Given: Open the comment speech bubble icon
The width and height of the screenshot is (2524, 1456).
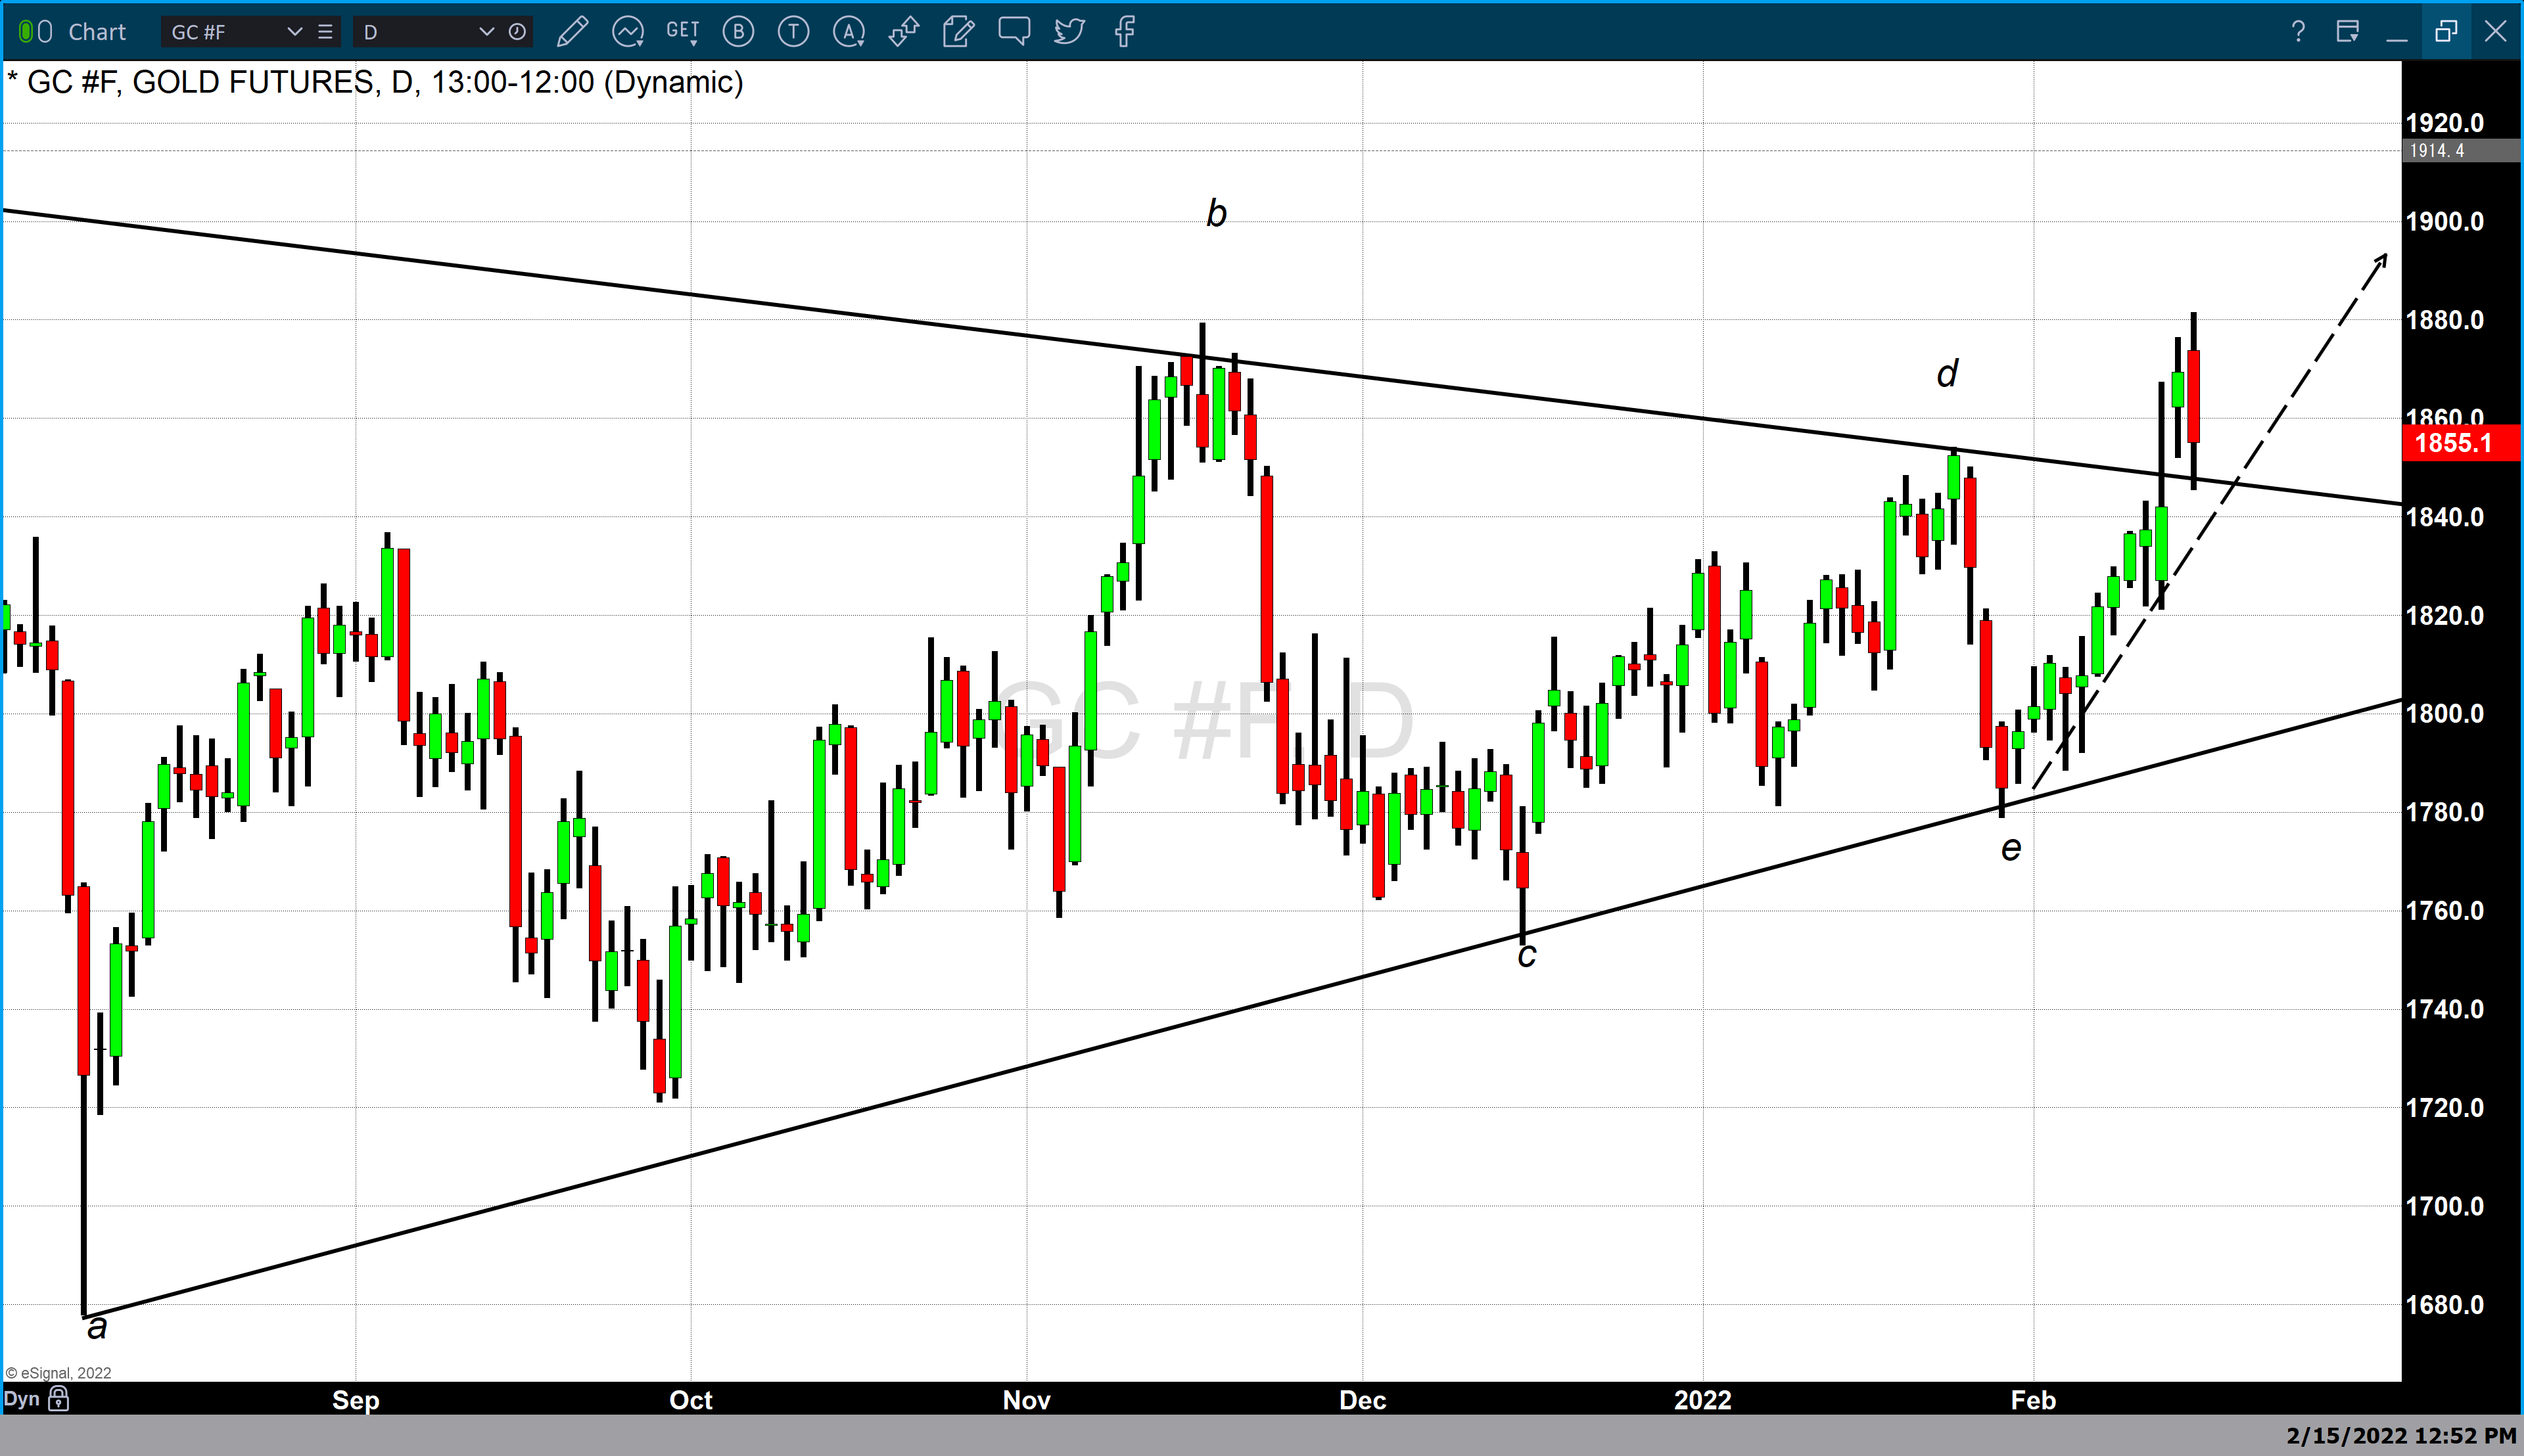Looking at the screenshot, I should pos(1014,32).
